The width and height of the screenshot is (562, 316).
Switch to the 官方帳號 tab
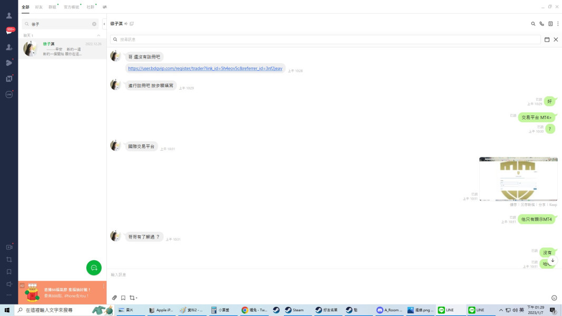click(71, 7)
